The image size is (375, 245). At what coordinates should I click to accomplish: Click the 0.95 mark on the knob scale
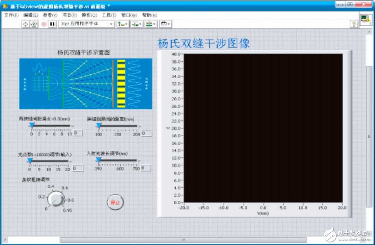tap(68, 210)
